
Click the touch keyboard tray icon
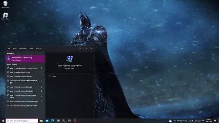click(199, 121)
